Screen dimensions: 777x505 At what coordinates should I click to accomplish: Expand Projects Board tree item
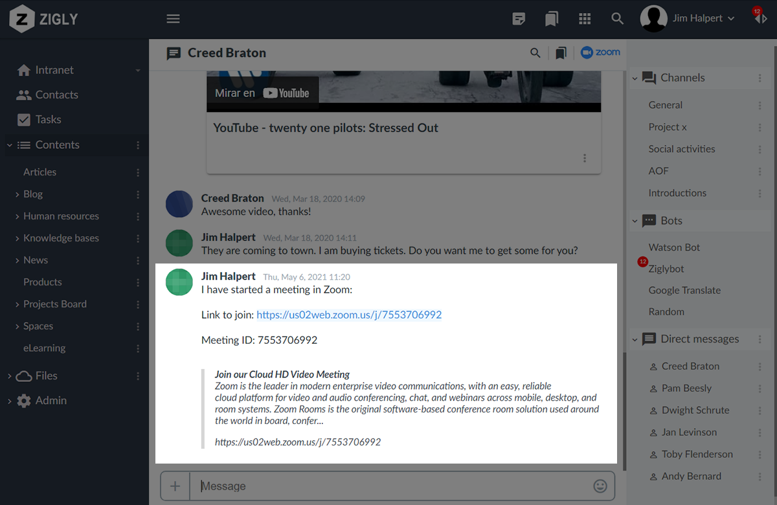(17, 304)
